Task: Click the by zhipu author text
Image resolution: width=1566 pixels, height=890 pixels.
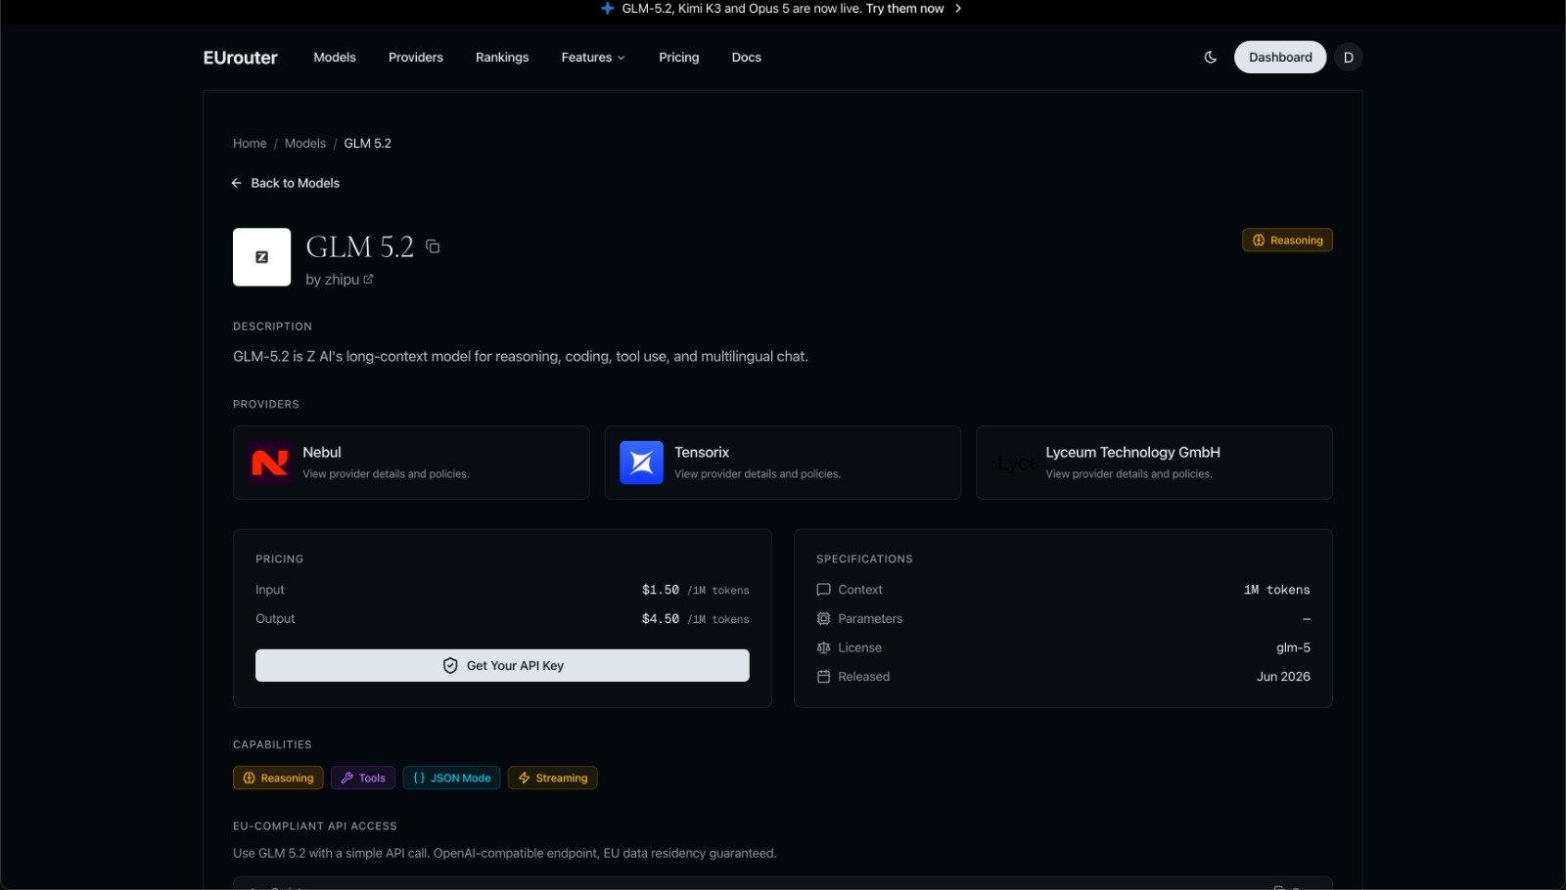Action: coord(332,280)
